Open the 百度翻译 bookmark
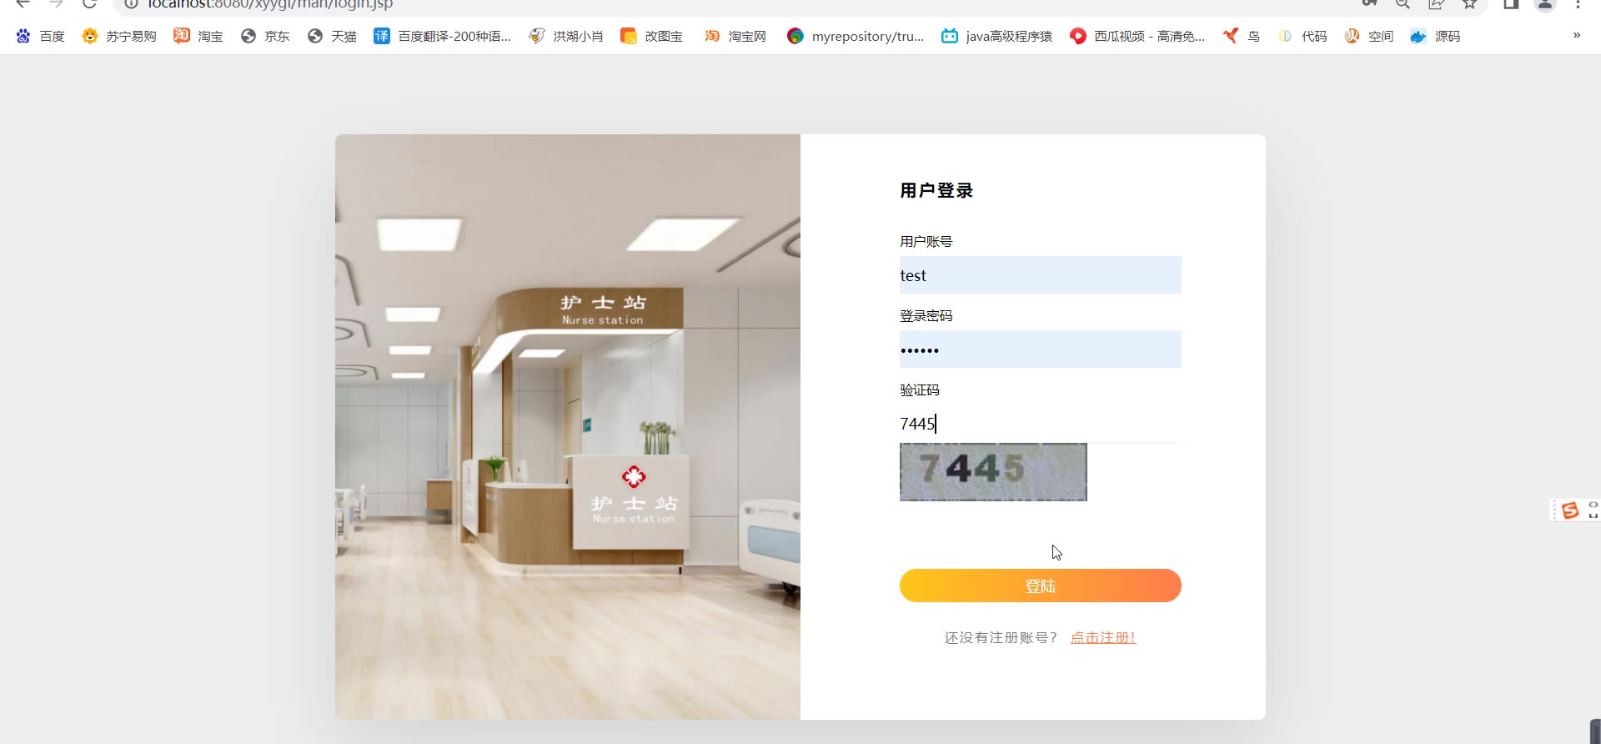The width and height of the screenshot is (1601, 744). pos(442,37)
